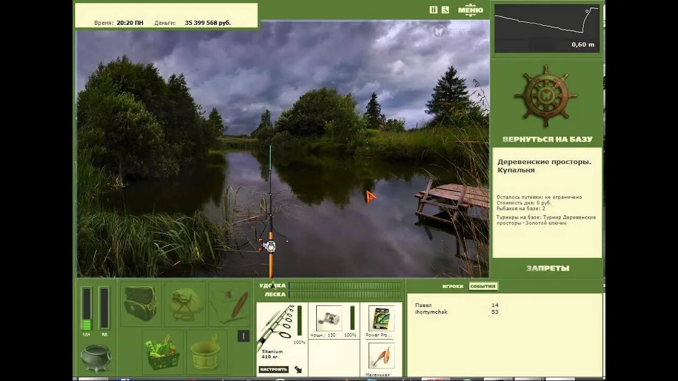This screenshot has height=381, width=678.
Task: Open the fish keepnet sack icon
Action: (x=185, y=304)
